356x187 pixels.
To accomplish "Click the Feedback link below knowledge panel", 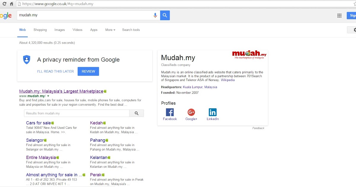I will pyautogui.click(x=258, y=128).
